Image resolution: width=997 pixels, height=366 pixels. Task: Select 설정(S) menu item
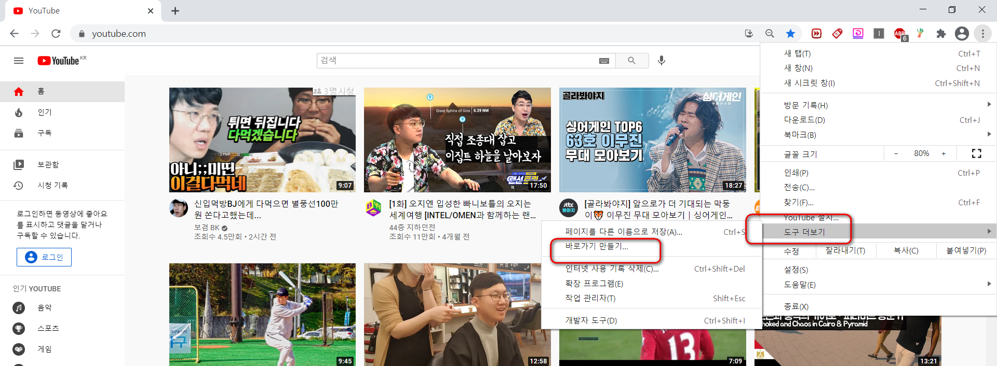click(x=879, y=270)
